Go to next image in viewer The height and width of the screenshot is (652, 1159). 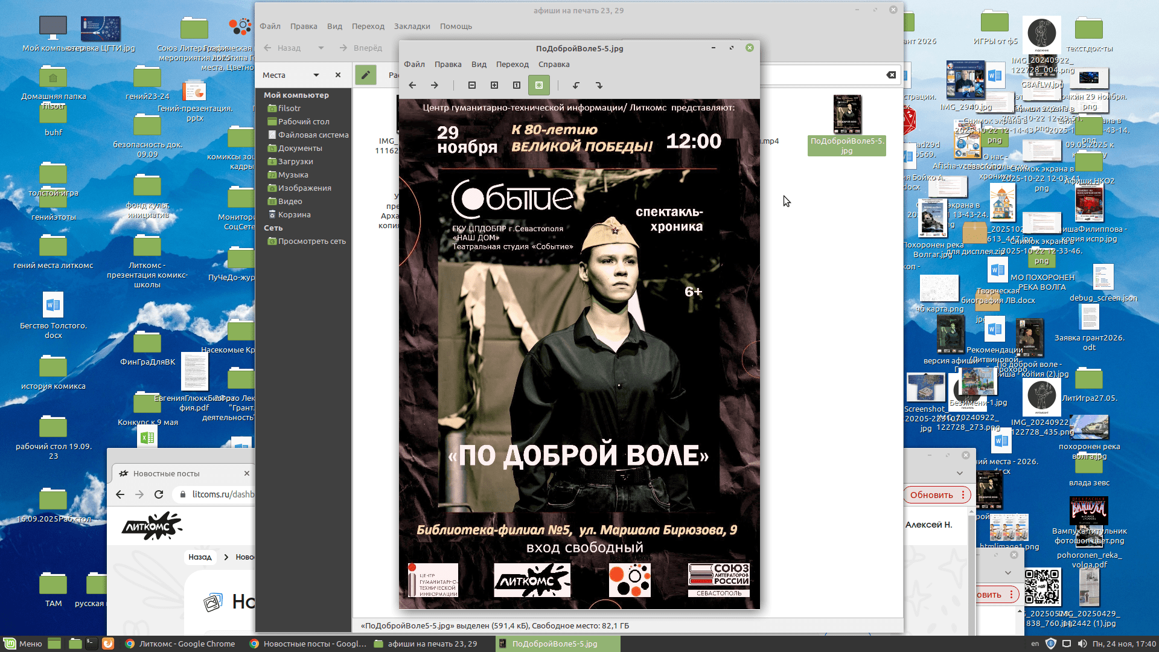(x=435, y=85)
